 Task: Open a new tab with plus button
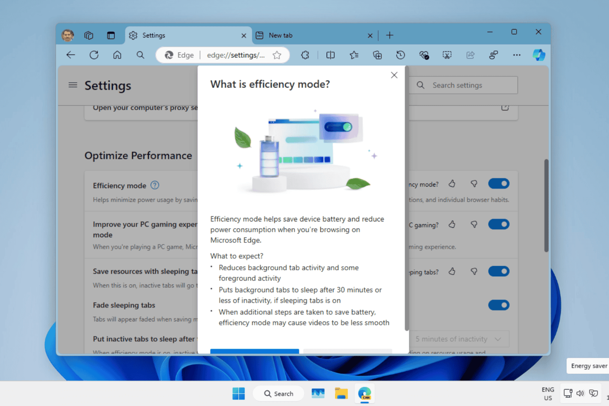(390, 35)
